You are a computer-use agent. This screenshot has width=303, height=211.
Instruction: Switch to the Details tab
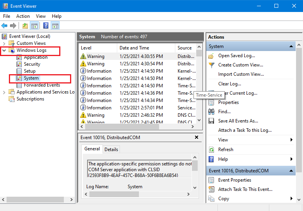pos(111,149)
